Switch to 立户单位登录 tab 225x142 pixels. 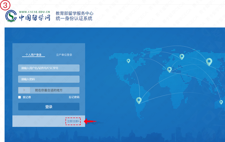point(64,55)
